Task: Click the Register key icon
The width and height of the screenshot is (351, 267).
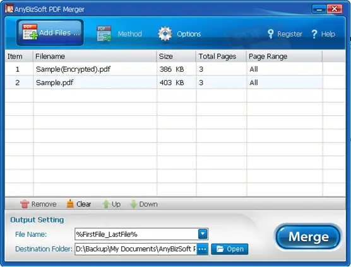Action: coord(270,34)
